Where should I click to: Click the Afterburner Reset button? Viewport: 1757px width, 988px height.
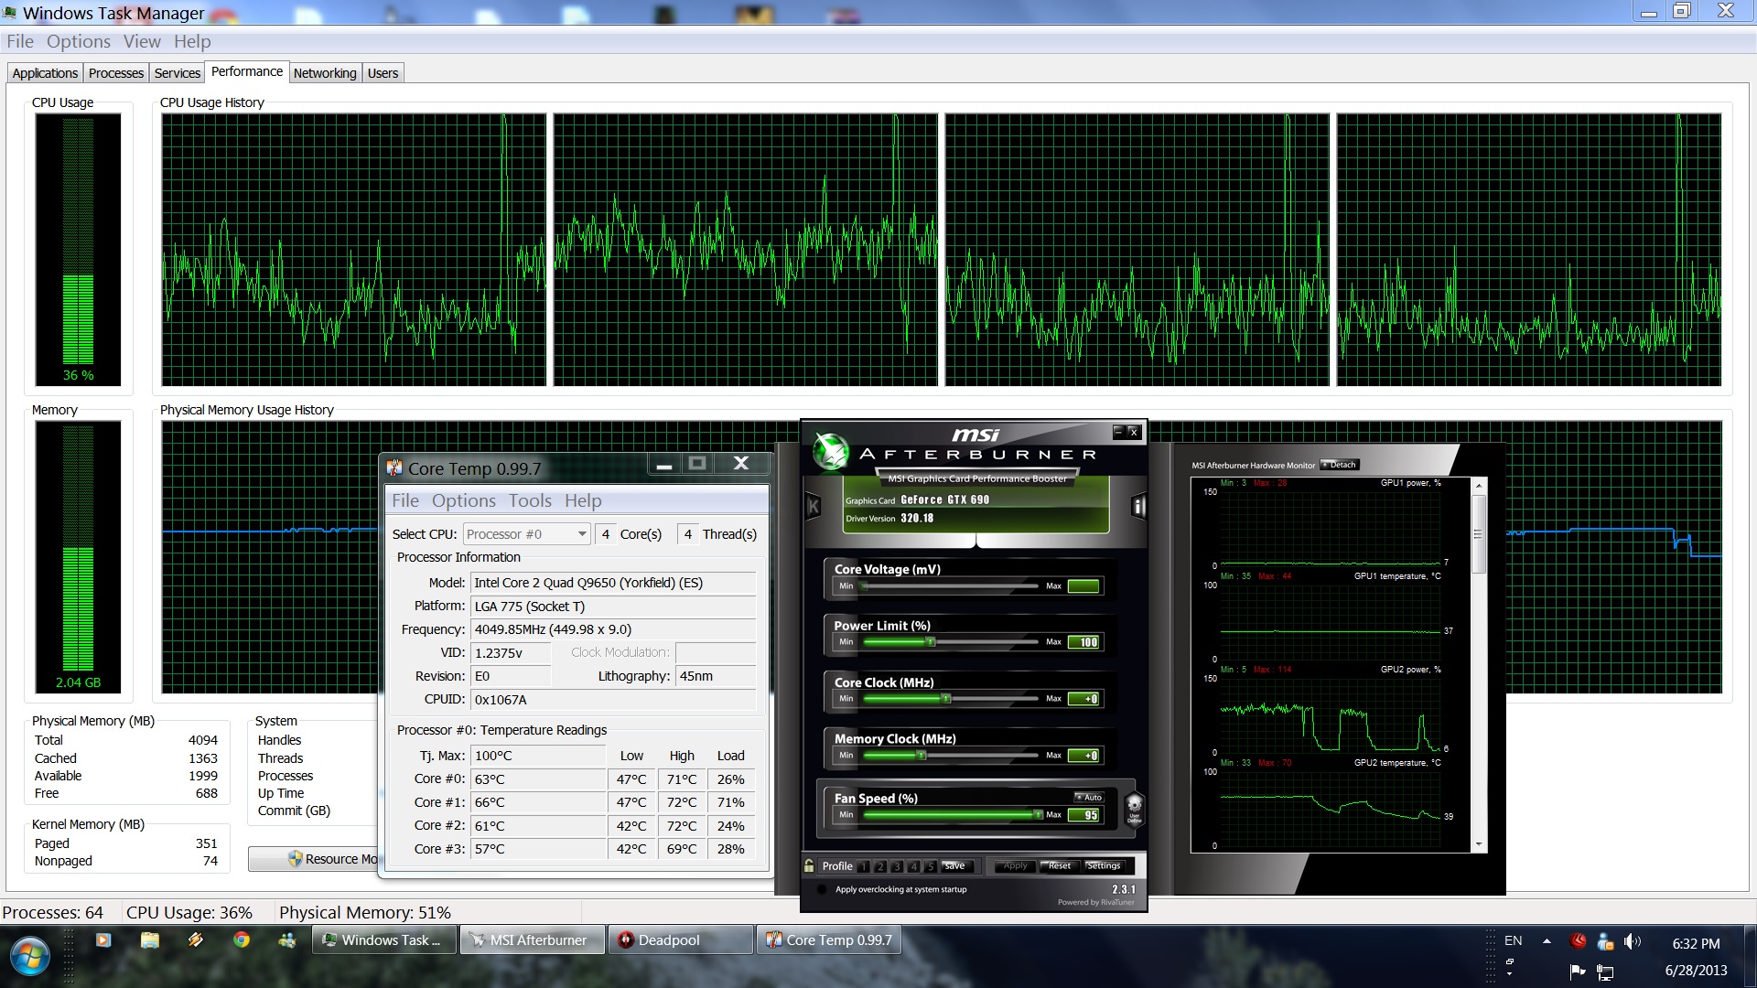(x=1059, y=865)
